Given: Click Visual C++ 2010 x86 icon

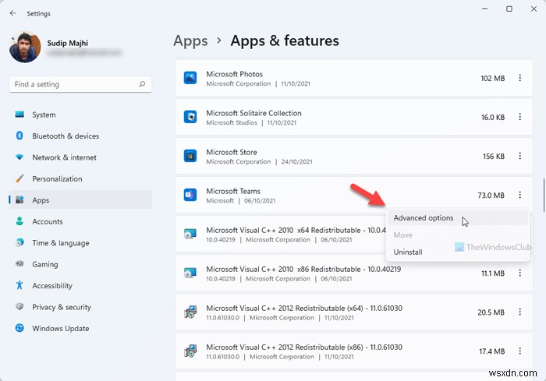Looking at the screenshot, I should 190,273.
